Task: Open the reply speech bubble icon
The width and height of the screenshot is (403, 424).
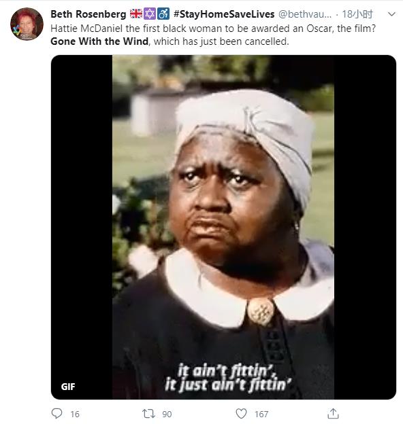Action: coord(57,413)
